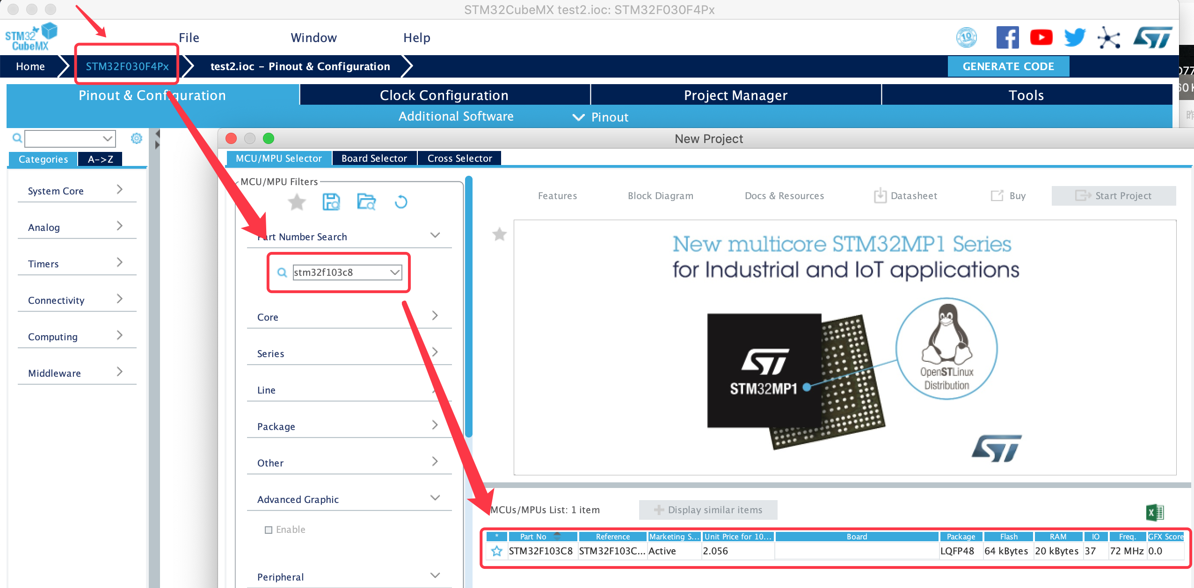Click the search magnifier in Categories panel
This screenshot has height=588, width=1194.
17,138
